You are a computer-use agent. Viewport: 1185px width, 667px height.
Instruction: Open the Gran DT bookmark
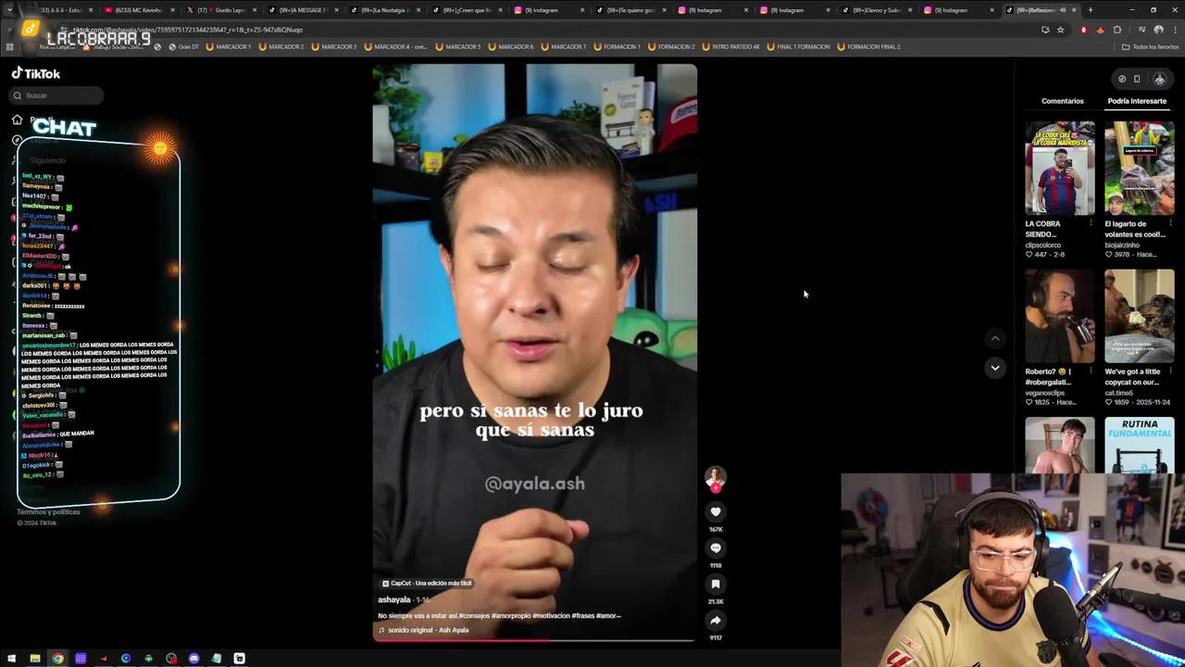tap(182, 46)
